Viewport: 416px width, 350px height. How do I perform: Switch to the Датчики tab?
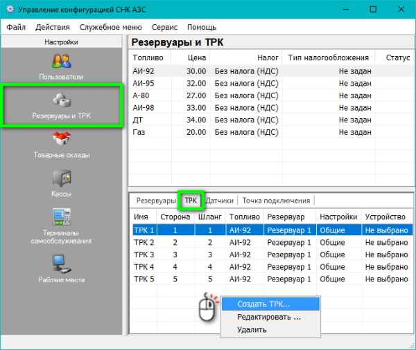coord(219,201)
